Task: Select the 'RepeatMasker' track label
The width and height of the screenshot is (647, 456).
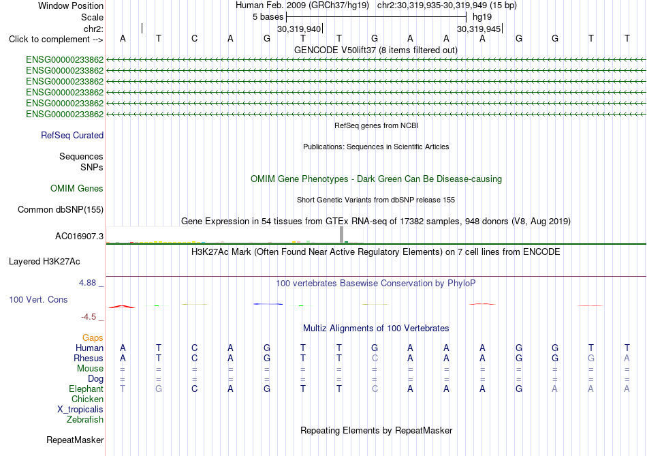Action: point(75,440)
